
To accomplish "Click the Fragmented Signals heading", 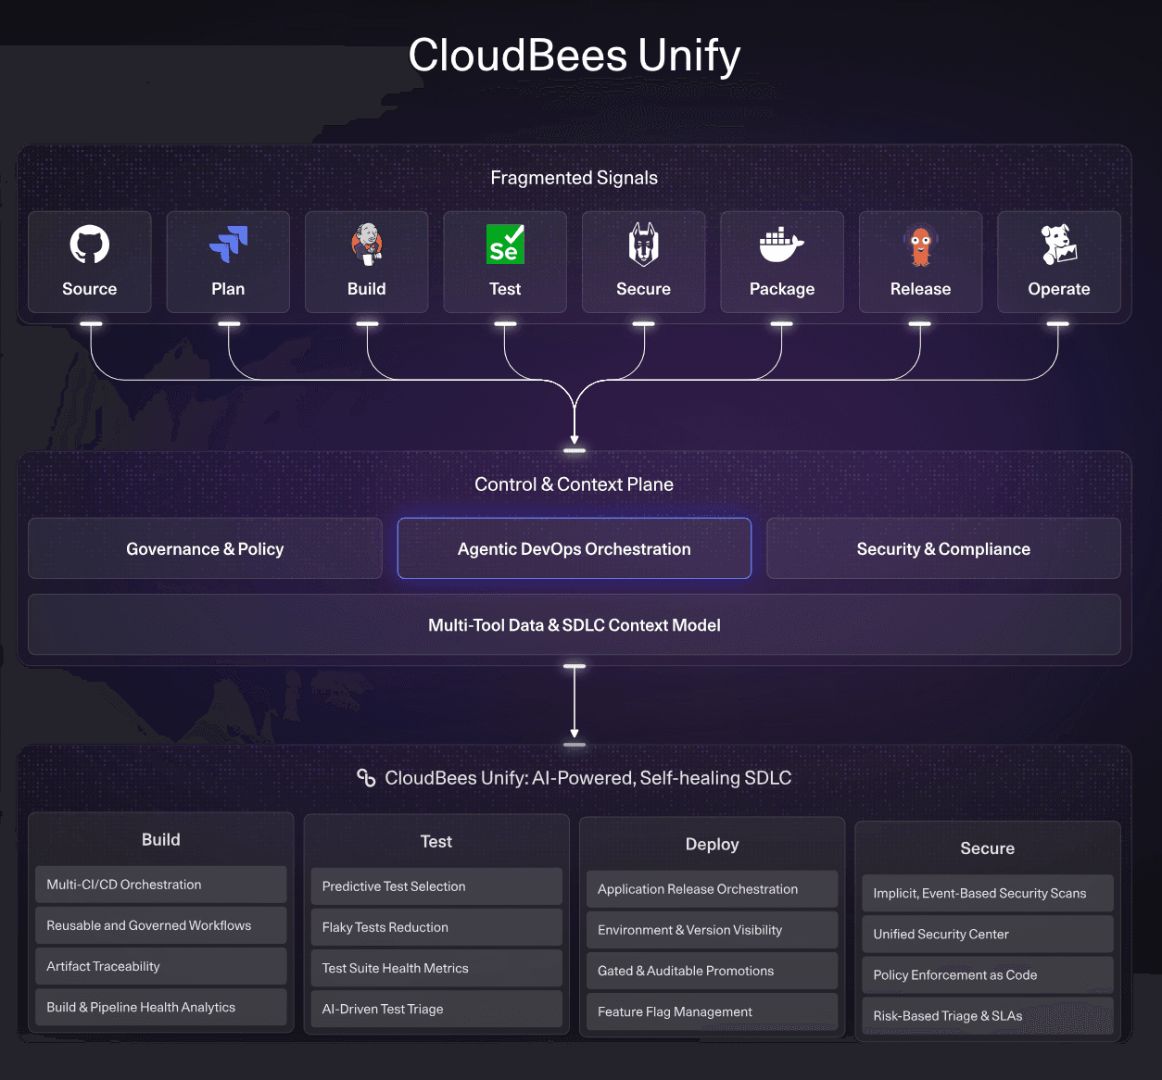I will 575,178.
